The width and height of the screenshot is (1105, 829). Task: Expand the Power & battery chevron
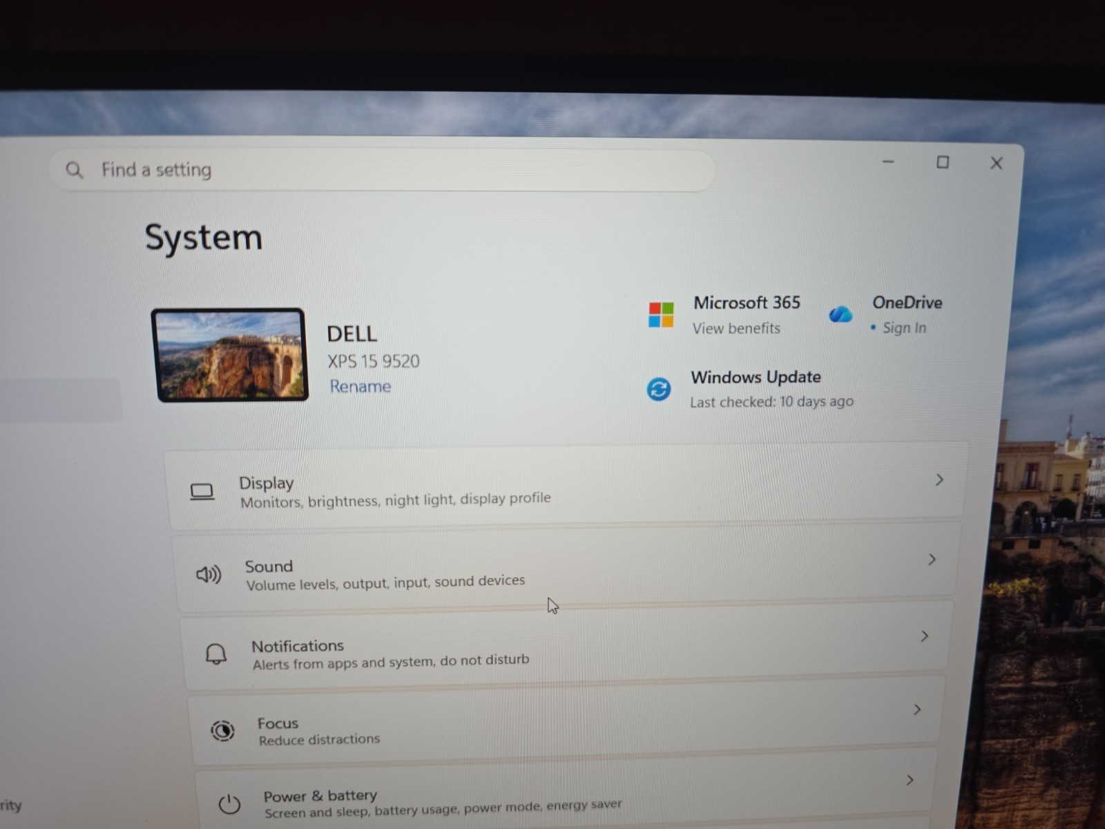click(x=910, y=780)
